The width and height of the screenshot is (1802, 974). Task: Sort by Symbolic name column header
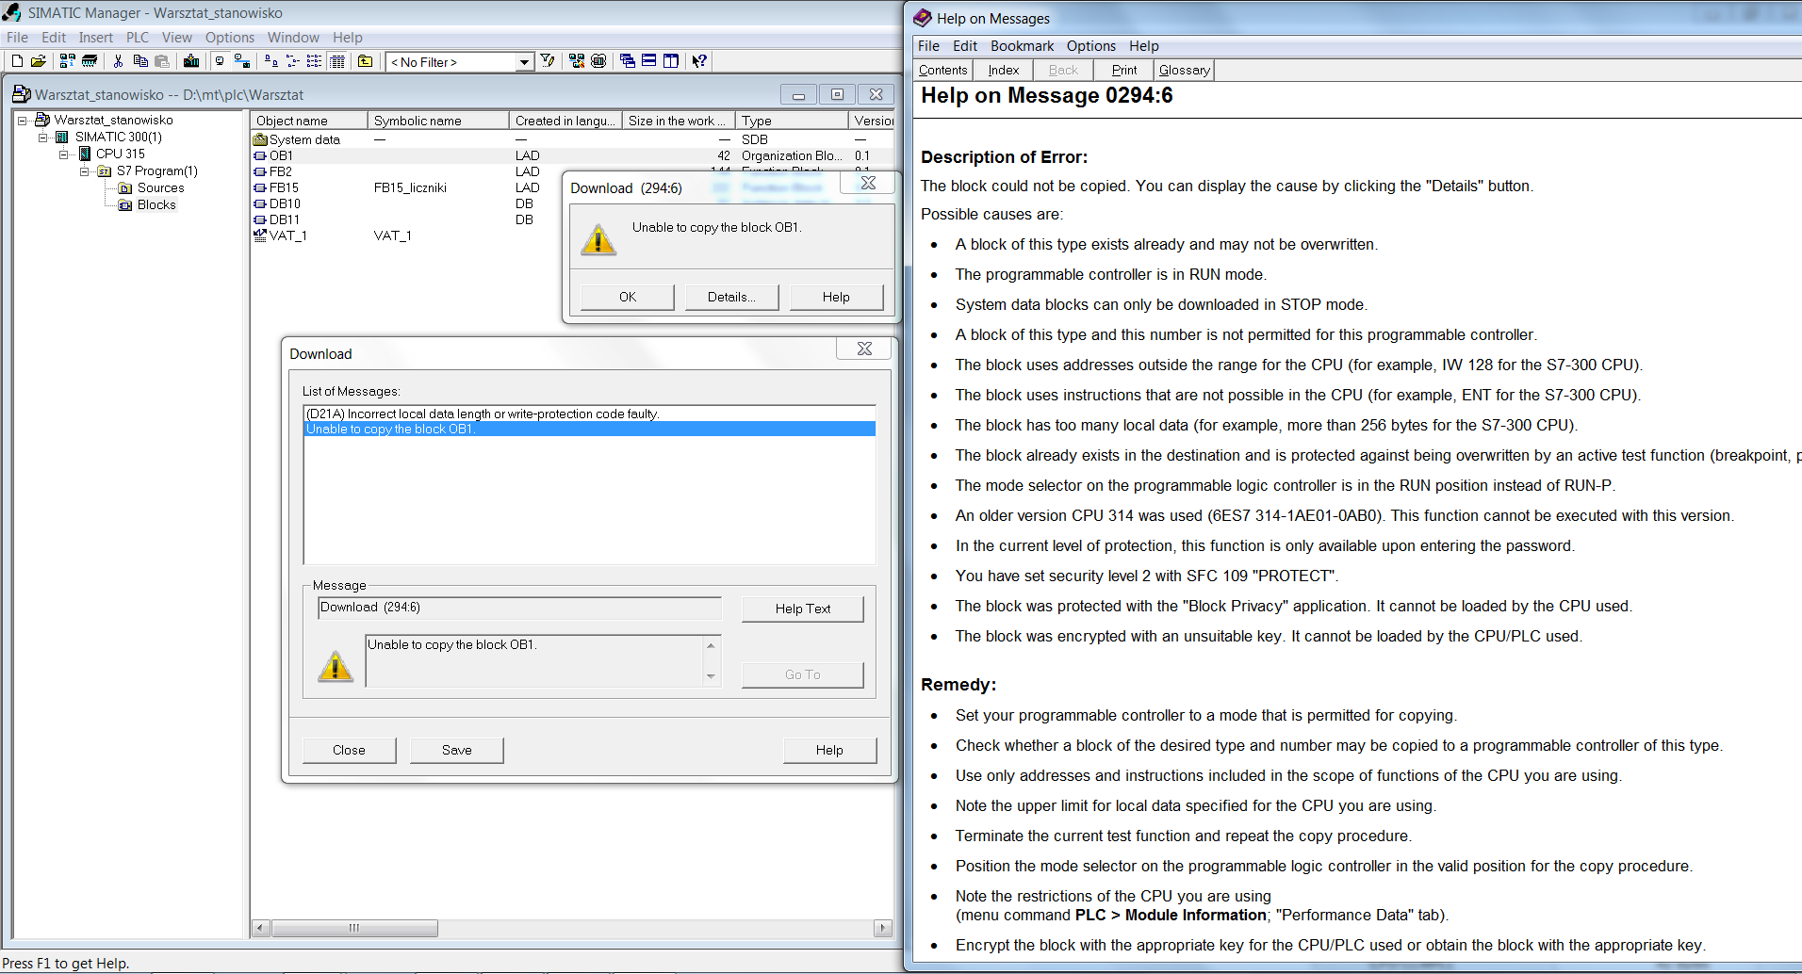click(x=438, y=121)
